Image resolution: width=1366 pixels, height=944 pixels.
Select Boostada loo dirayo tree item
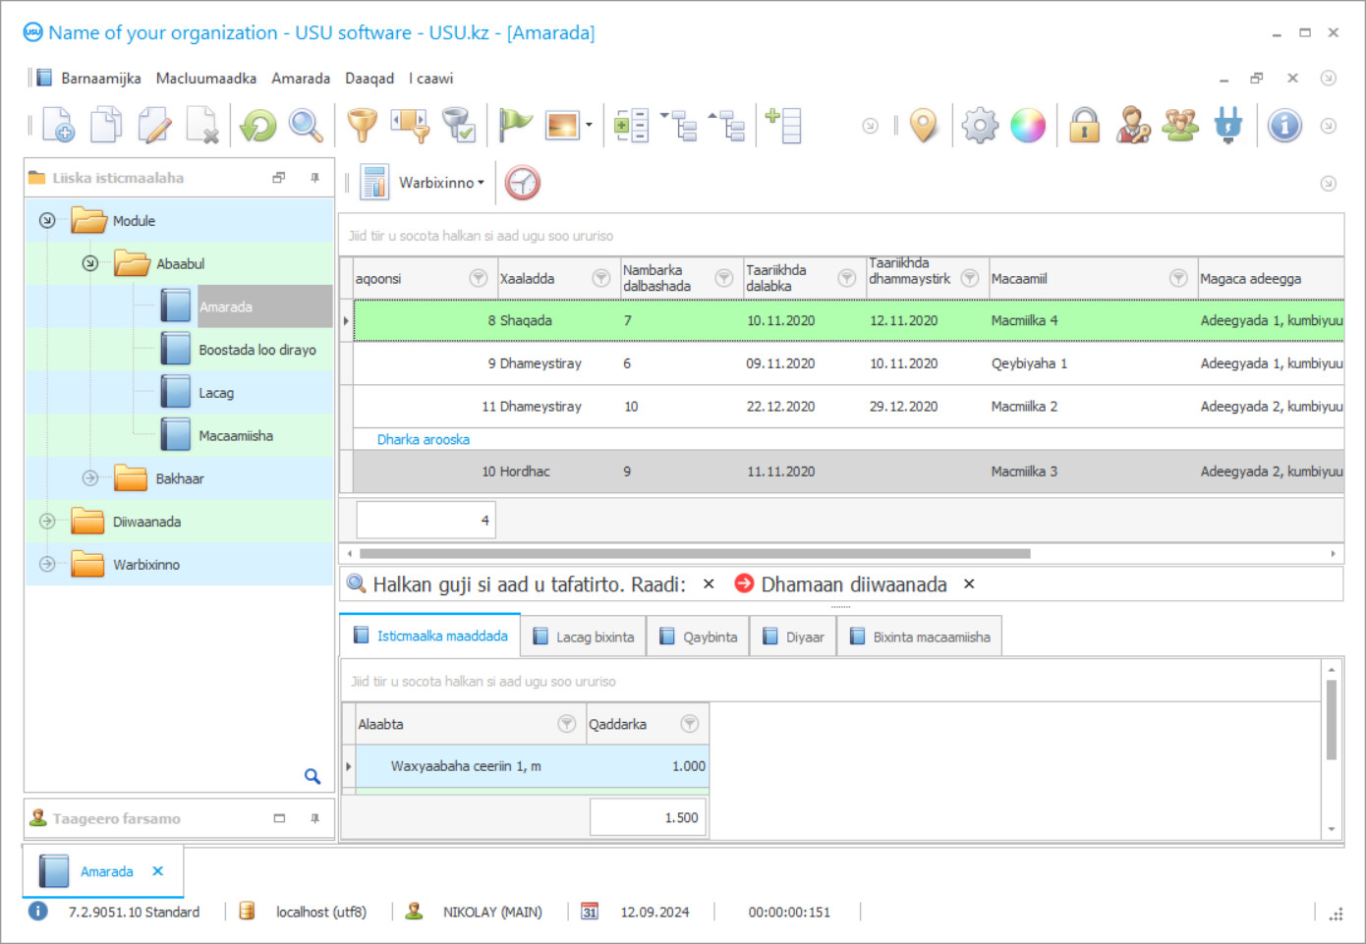256,350
